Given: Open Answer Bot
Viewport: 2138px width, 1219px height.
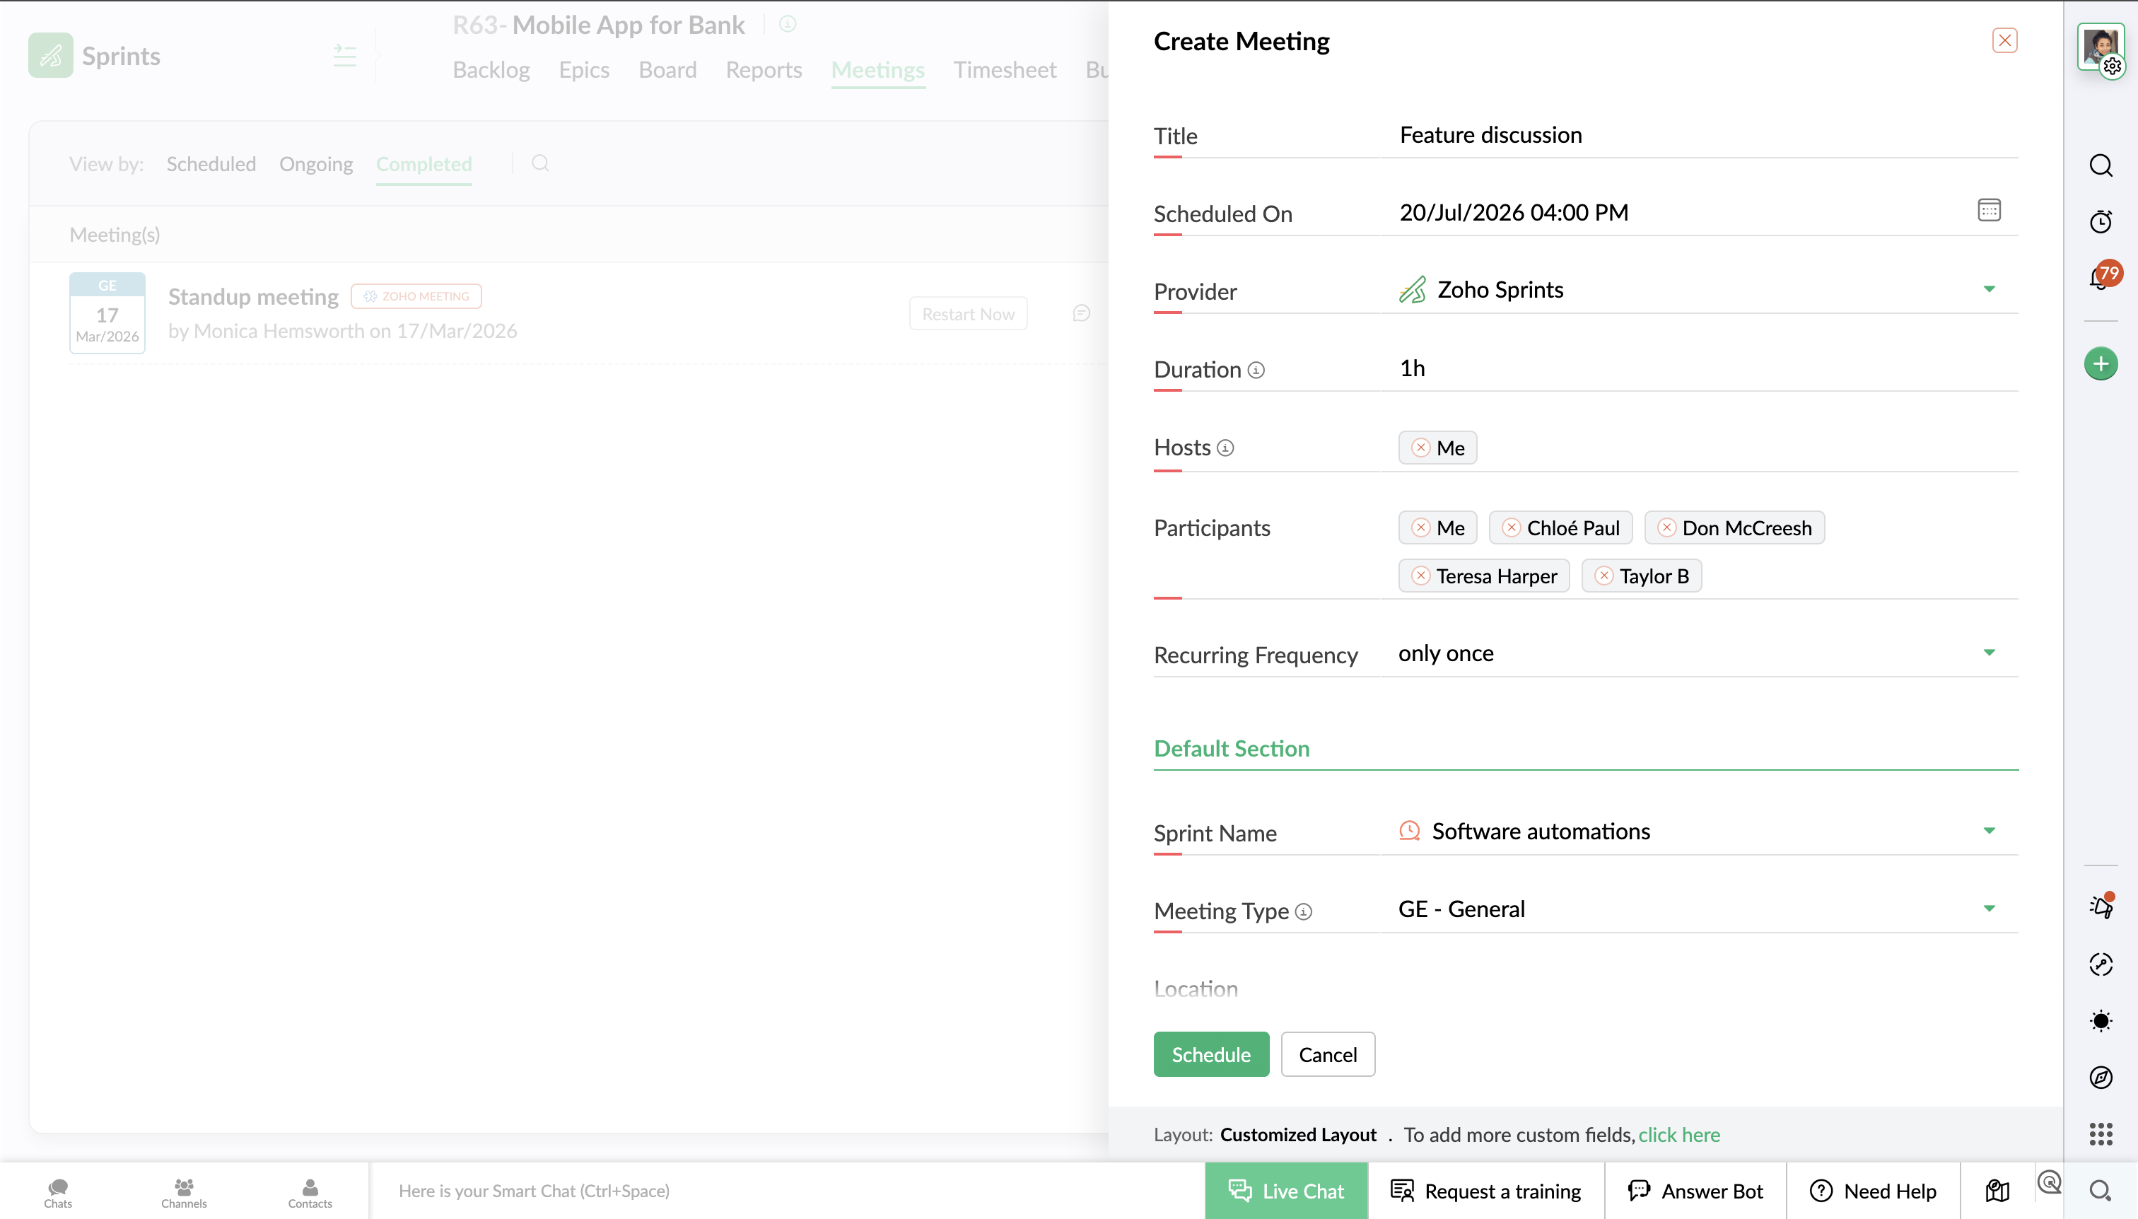Looking at the screenshot, I should pyautogui.click(x=1695, y=1191).
